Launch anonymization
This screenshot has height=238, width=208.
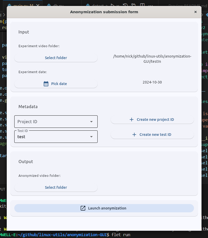point(104,208)
